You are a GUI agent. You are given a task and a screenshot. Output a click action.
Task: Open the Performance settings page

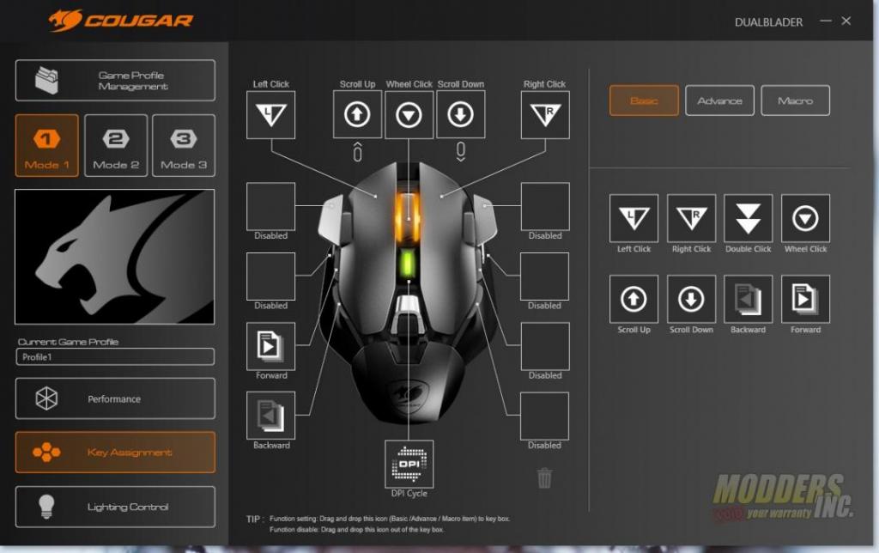click(115, 398)
